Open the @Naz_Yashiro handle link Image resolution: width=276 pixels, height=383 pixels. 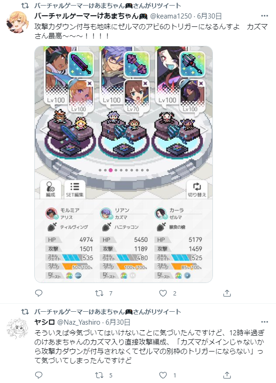pyautogui.click(x=78, y=322)
